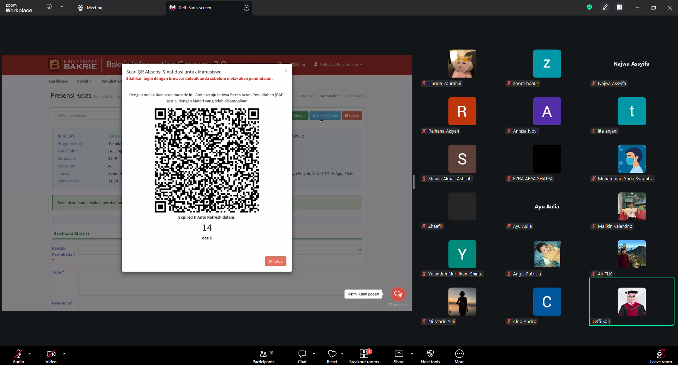Expand the dropdown chevron beside meeting info

[62, 7]
